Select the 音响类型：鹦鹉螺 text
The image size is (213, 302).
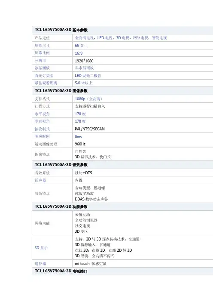tap(90, 188)
